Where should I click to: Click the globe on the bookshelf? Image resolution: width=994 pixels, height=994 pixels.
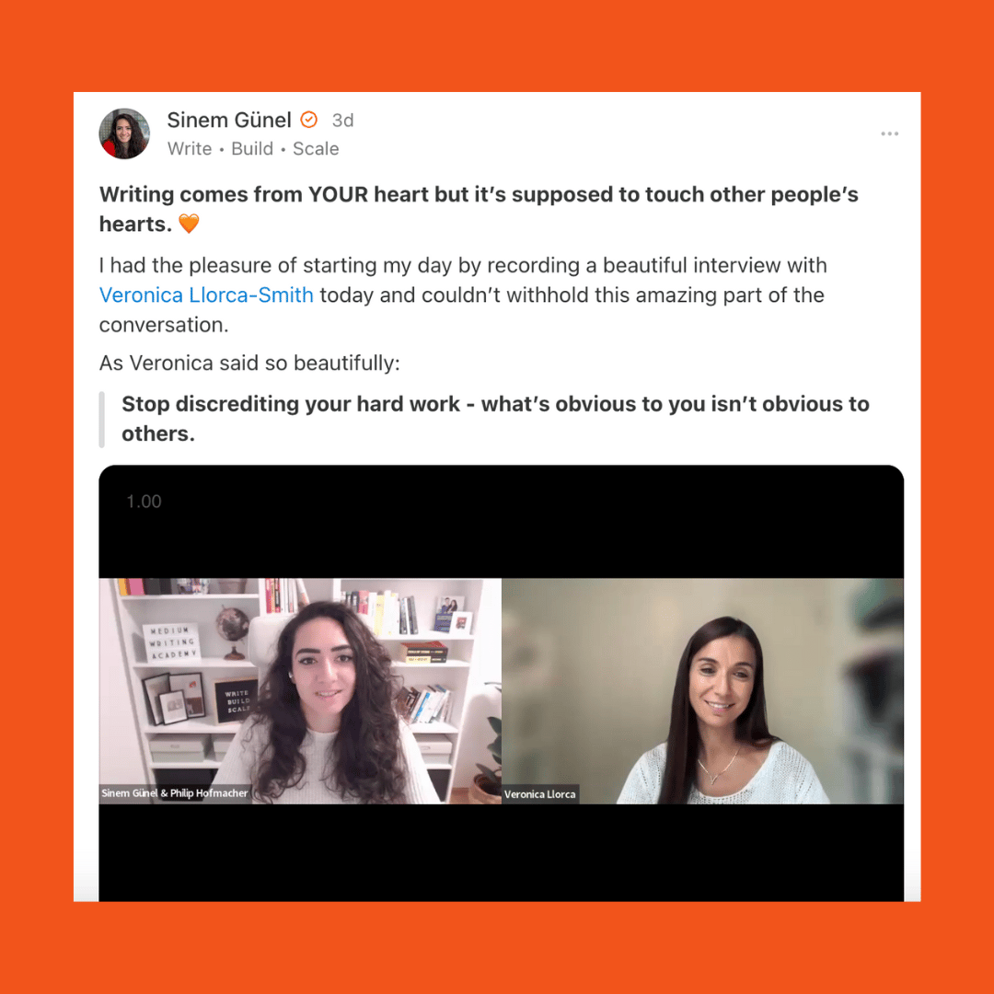click(231, 630)
